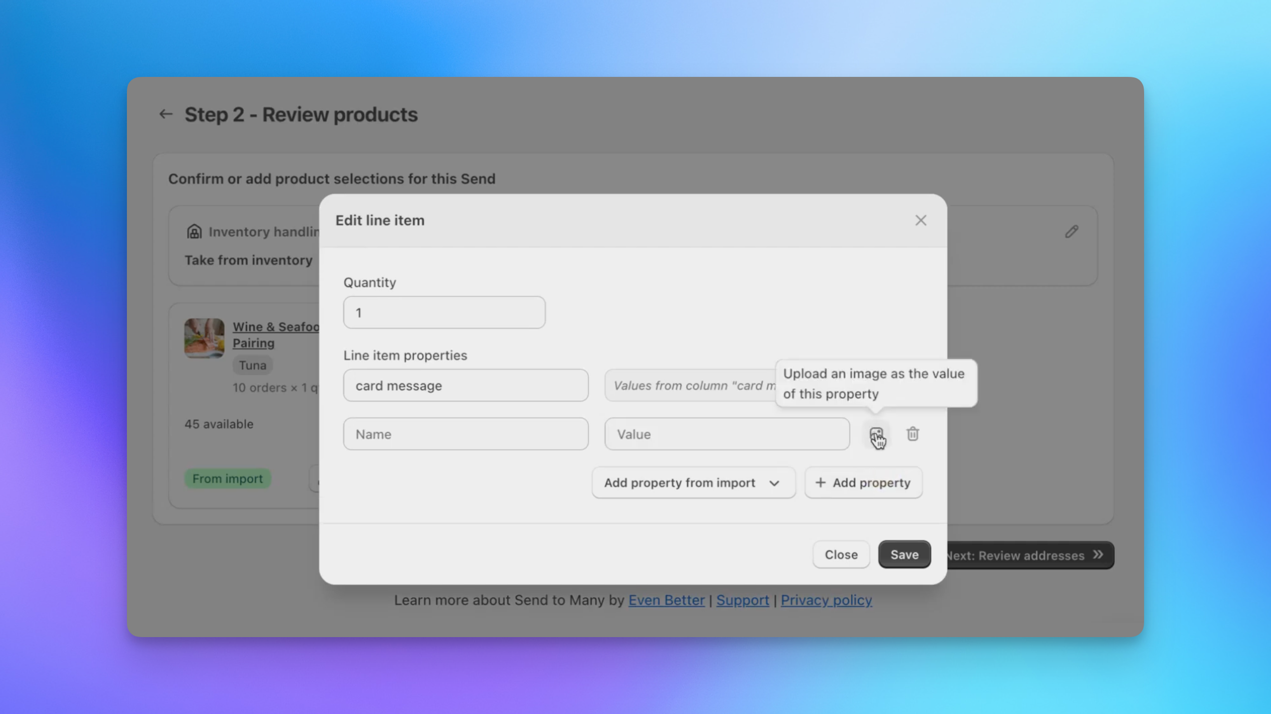Expand options via the chevron next to Add property from import
Image resolution: width=1271 pixels, height=714 pixels.
pyautogui.click(x=774, y=483)
